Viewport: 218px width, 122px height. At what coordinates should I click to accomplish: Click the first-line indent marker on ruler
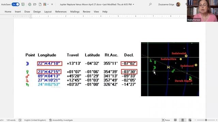31,15
